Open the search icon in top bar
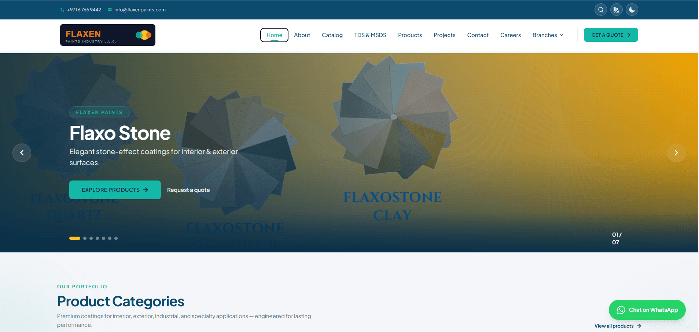The width and height of the screenshot is (699, 332). tap(601, 10)
